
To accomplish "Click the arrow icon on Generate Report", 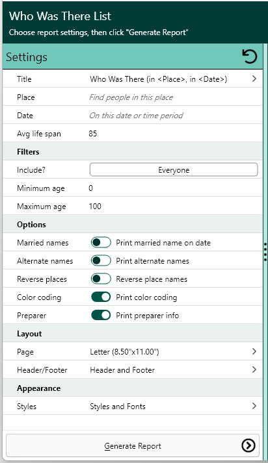I will [x=248, y=445].
